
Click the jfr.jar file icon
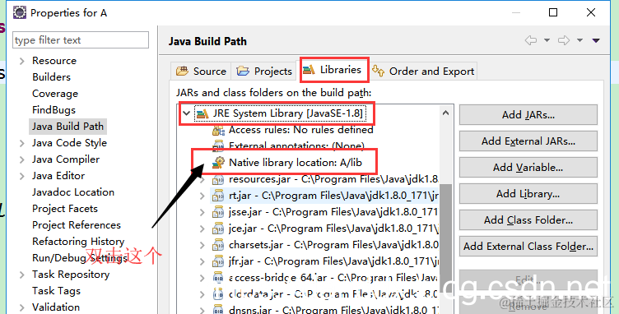[218, 261]
